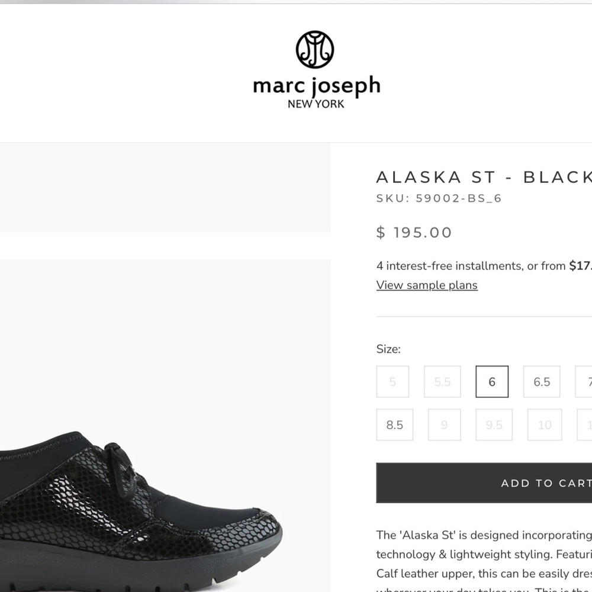This screenshot has height=592, width=592.
Task: Click the SKU 59002-BS_6 text
Action: coord(439,198)
